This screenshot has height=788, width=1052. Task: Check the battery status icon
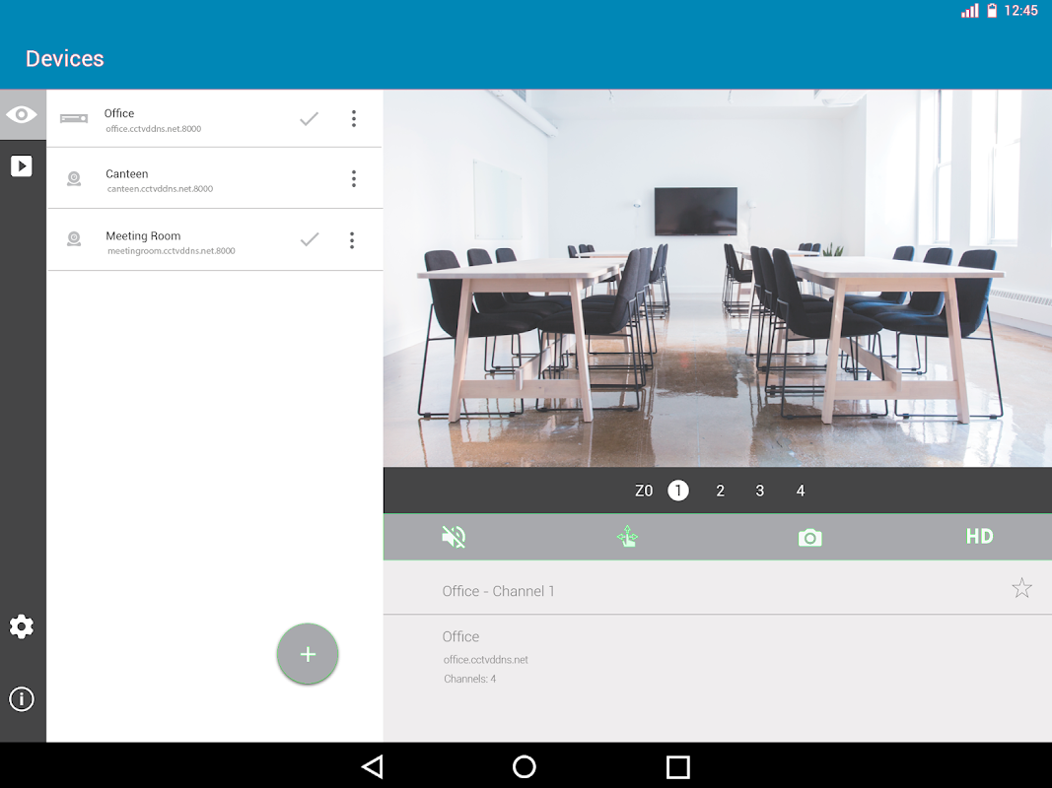point(992,10)
